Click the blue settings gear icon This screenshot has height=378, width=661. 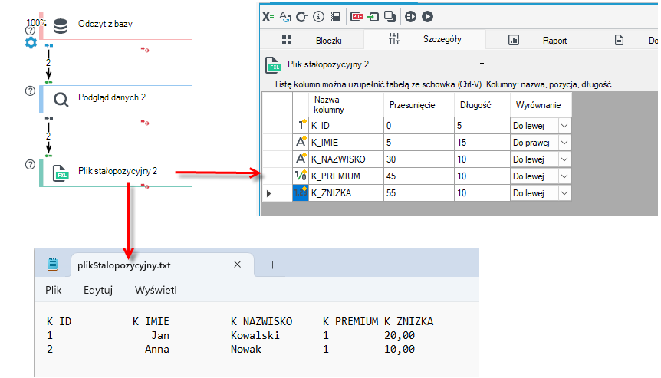31,43
